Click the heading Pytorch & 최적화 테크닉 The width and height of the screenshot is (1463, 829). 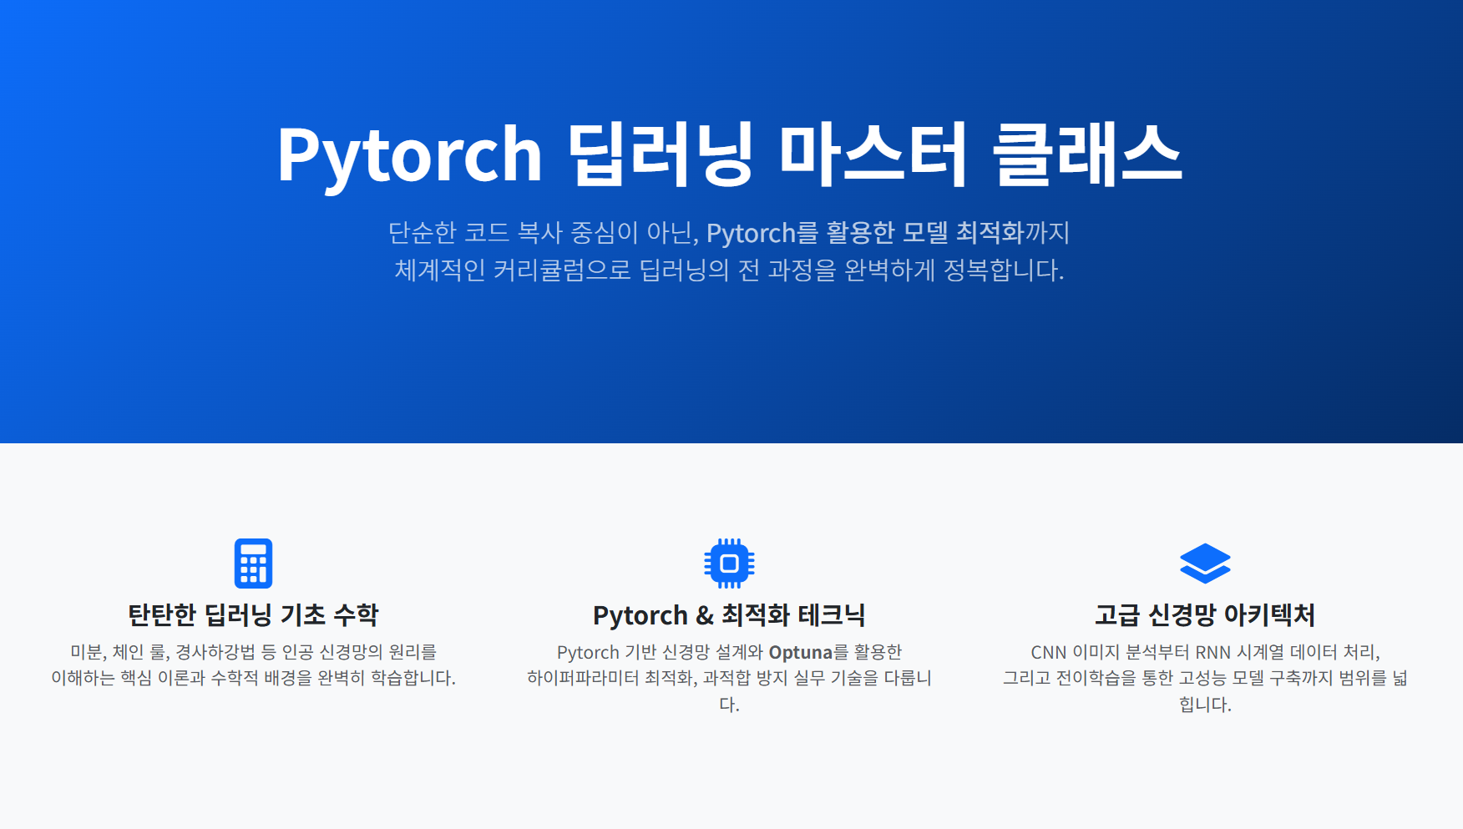(x=729, y=615)
